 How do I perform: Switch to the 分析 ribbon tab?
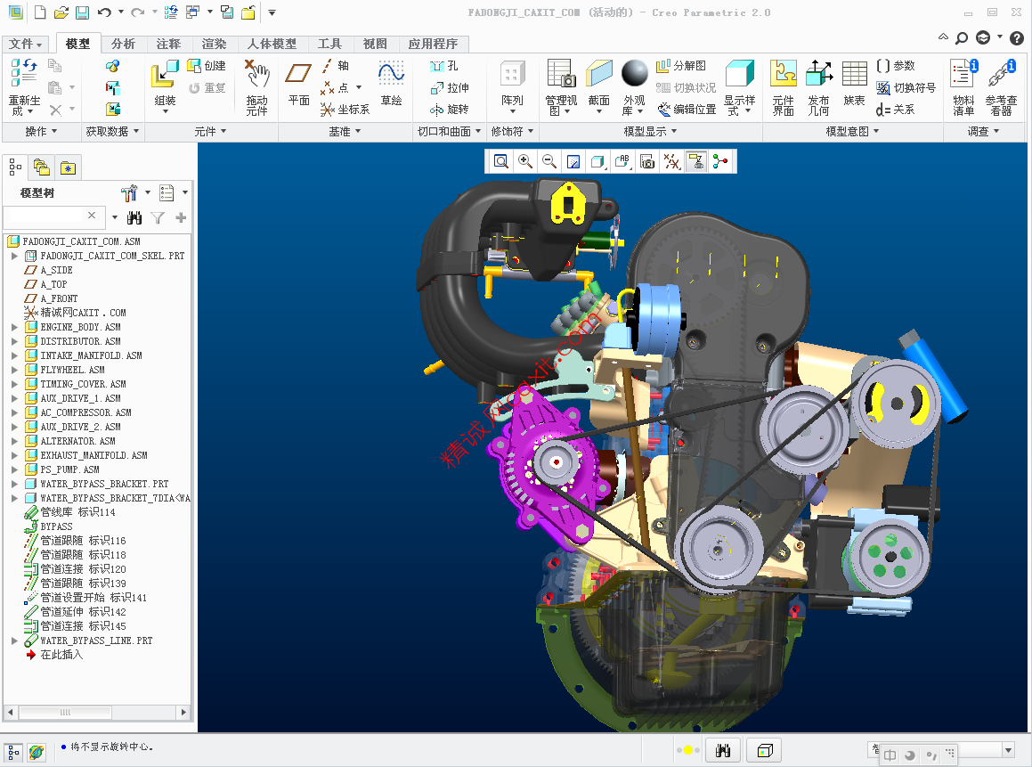[x=124, y=44]
